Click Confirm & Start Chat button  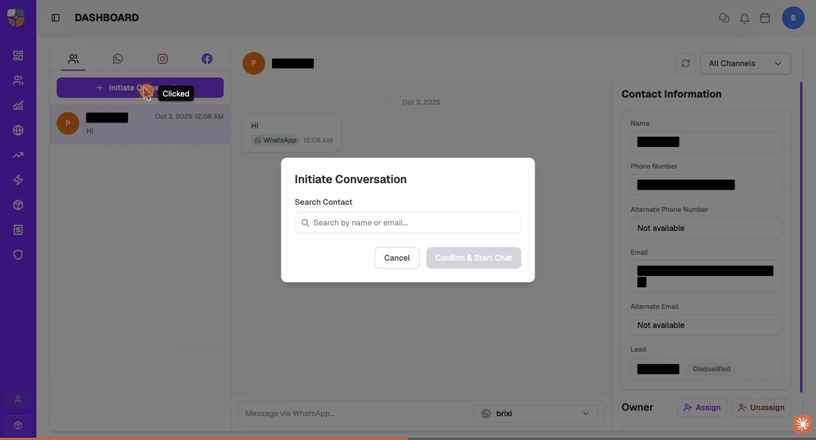(473, 258)
